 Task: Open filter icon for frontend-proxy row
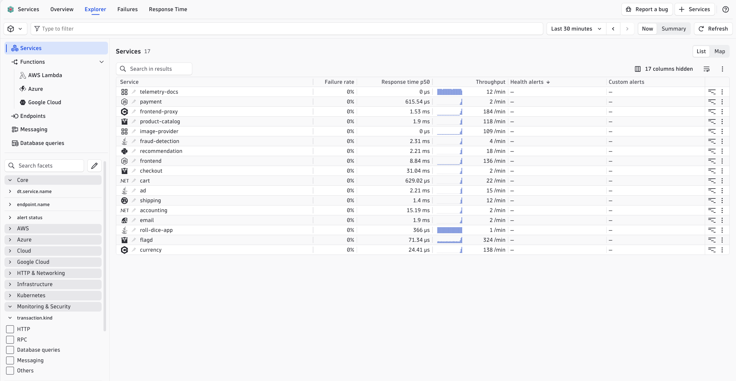711,111
